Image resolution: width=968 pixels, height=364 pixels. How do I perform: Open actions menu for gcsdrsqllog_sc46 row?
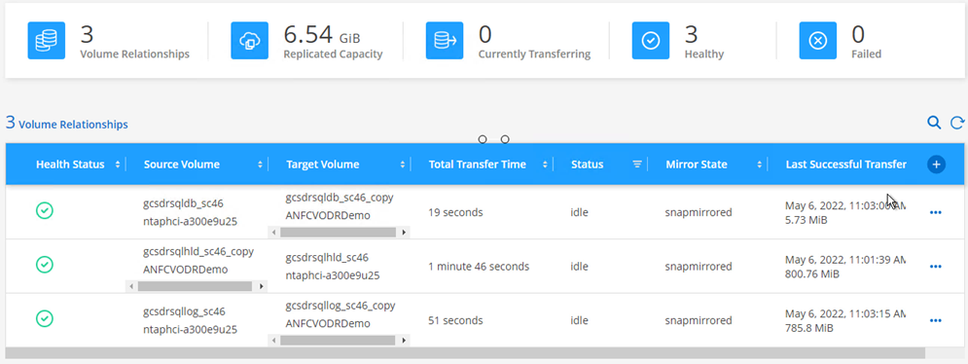click(x=935, y=321)
